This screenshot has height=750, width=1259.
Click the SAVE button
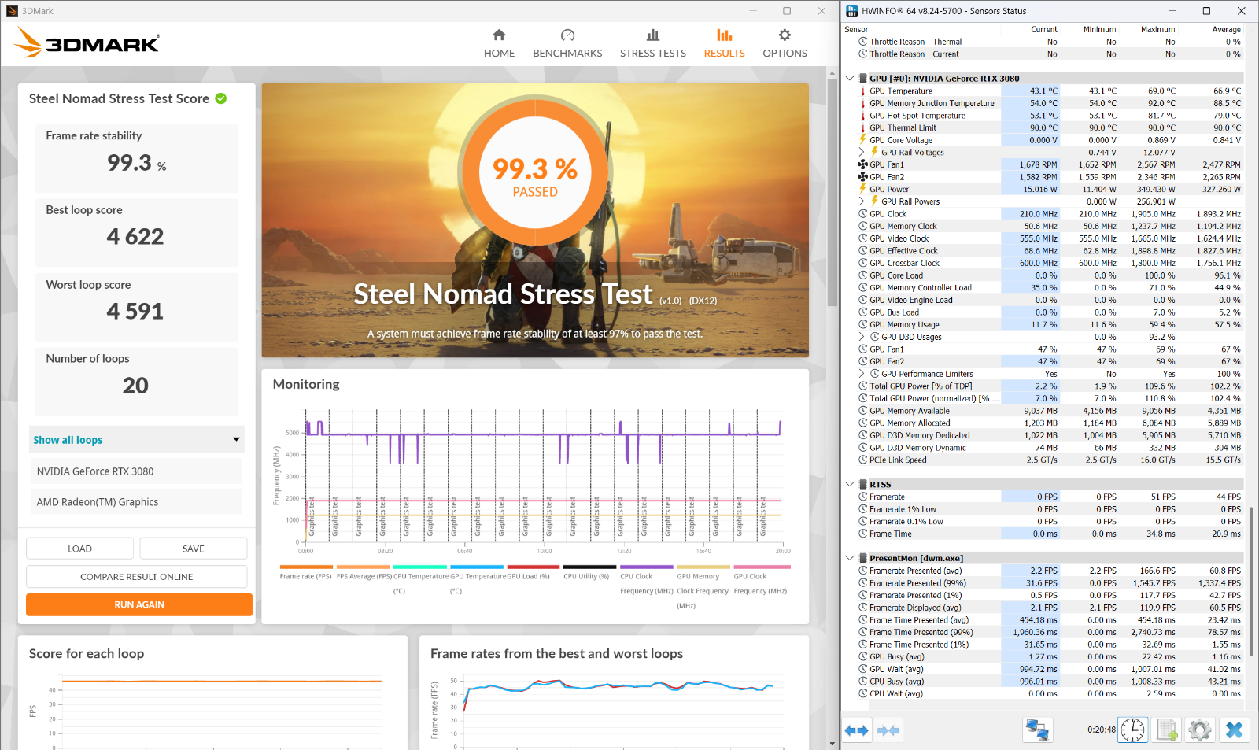(x=193, y=549)
